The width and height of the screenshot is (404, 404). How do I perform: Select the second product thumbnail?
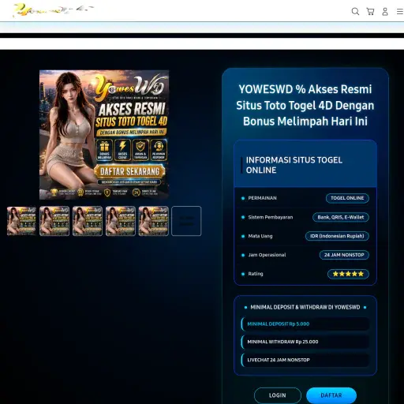pos(54,221)
